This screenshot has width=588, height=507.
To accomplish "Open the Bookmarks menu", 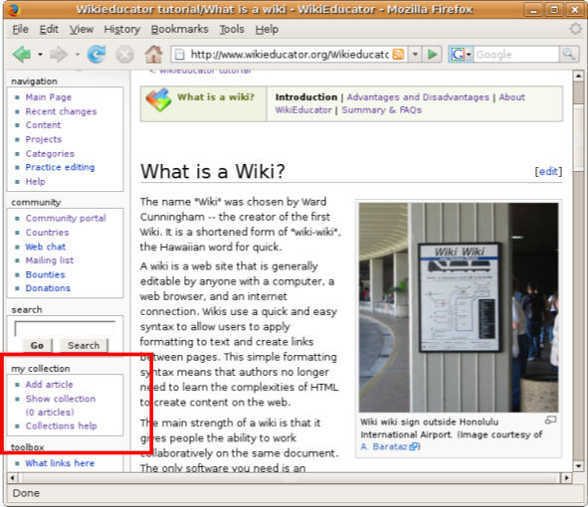I will (180, 29).
